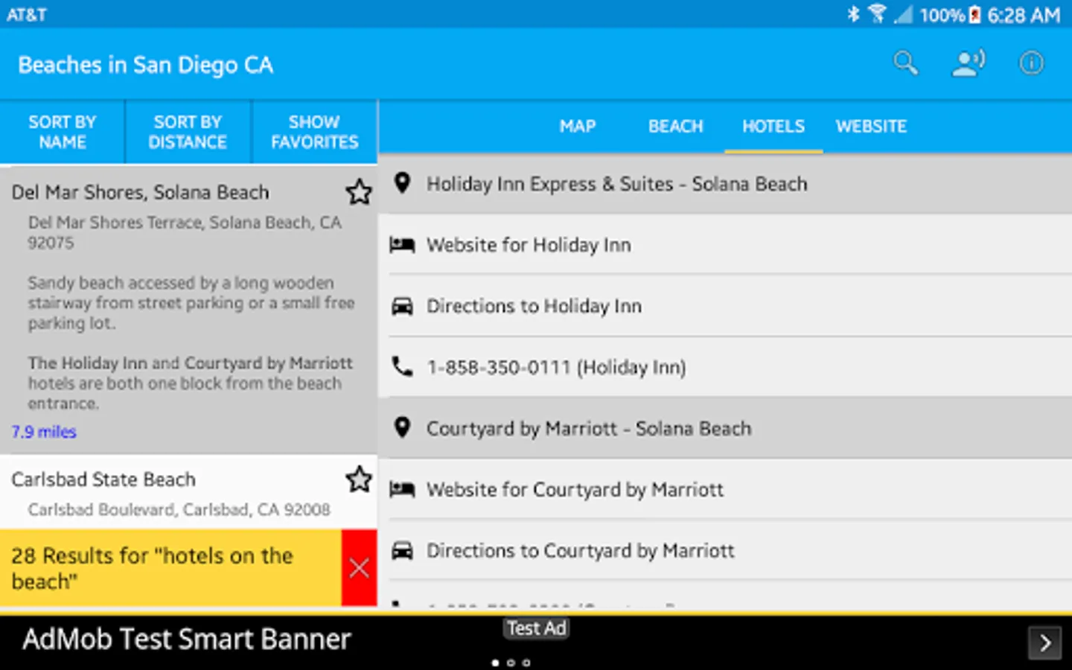Click Beaches in San Diego CA title
The image size is (1072, 670).
(146, 65)
